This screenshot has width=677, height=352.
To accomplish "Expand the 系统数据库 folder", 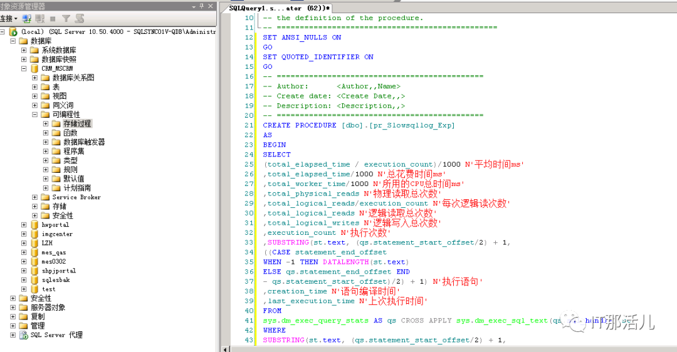I will pyautogui.click(x=24, y=50).
